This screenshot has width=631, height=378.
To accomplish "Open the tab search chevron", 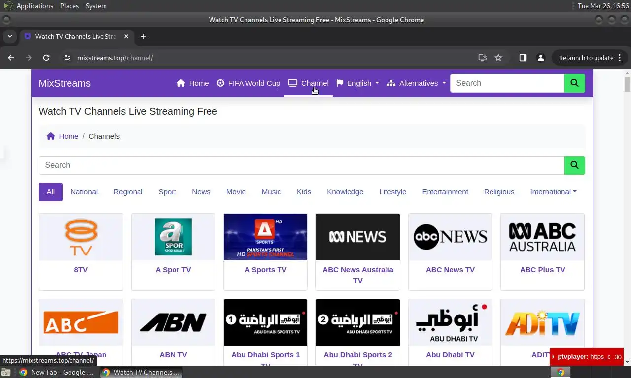I will [x=9, y=36].
